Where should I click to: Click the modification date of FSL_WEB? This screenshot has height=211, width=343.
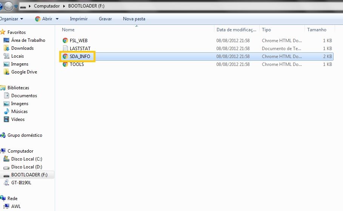coord(233,41)
